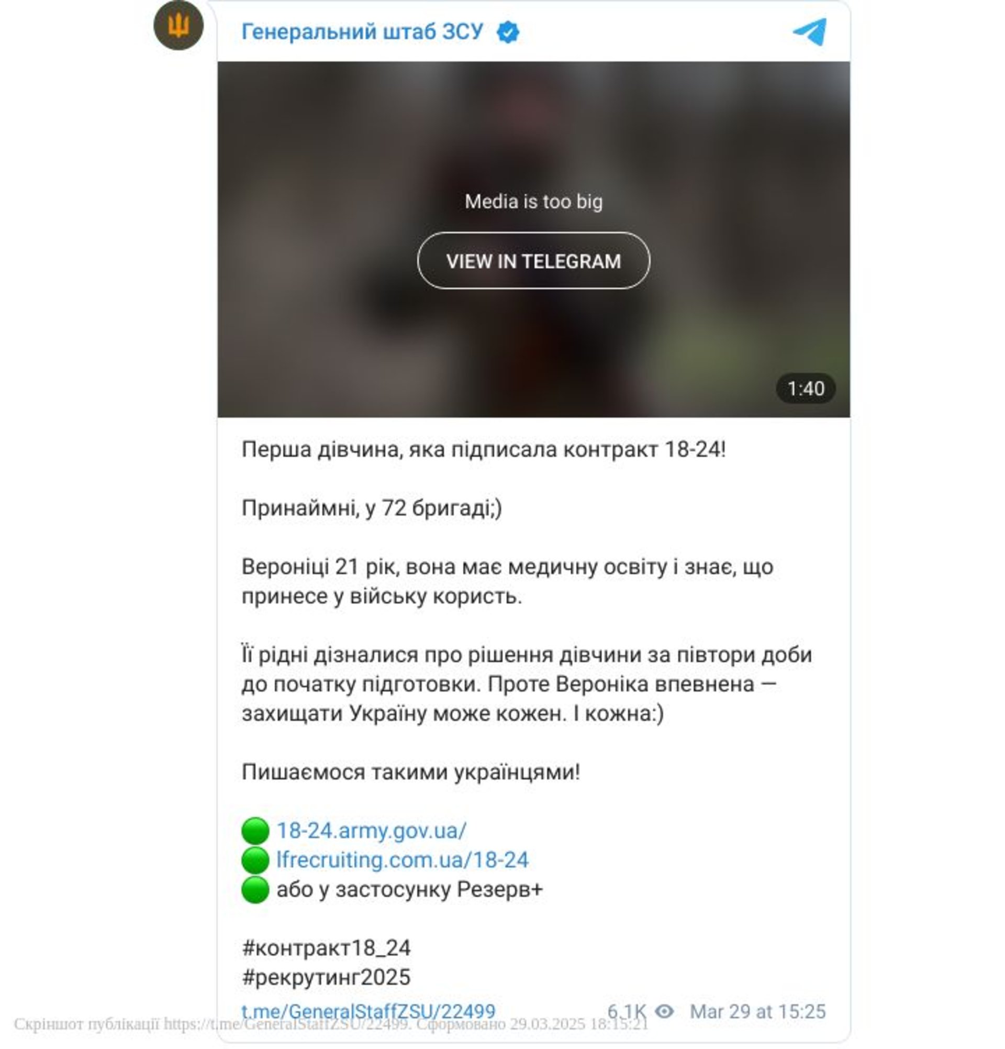Image resolution: width=1005 pixels, height=1049 pixels.
Task: Click the blue verified badge icon
Action: tap(507, 32)
